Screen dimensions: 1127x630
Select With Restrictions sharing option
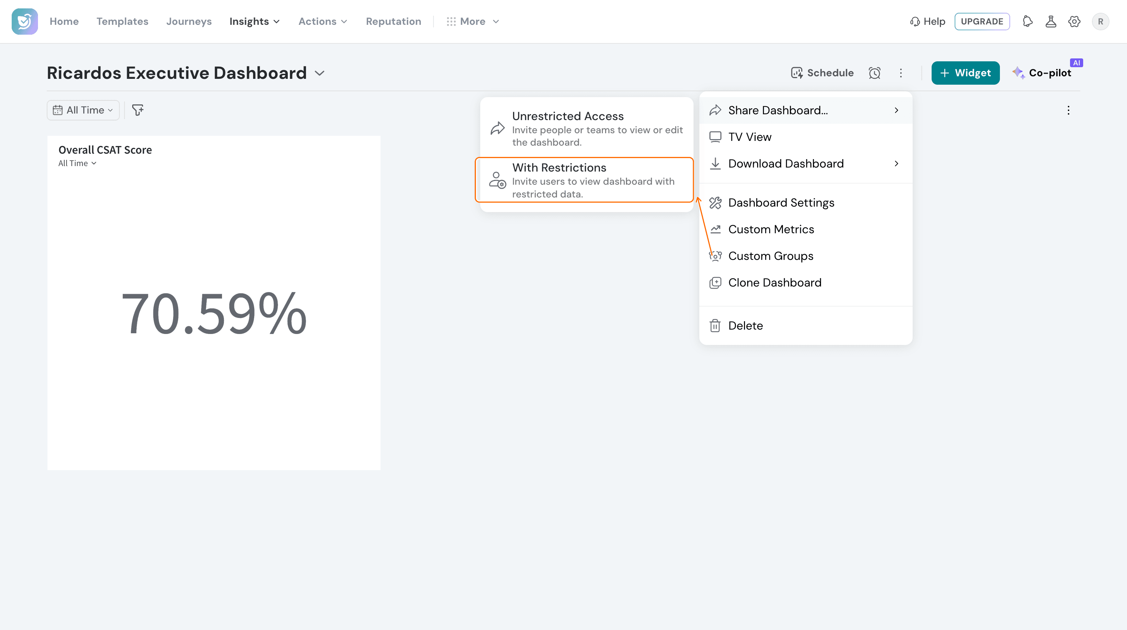click(585, 180)
